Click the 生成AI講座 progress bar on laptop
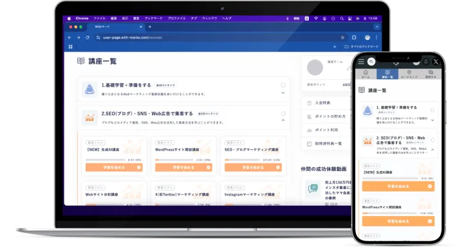The width and height of the screenshot is (466, 247). coord(106,160)
